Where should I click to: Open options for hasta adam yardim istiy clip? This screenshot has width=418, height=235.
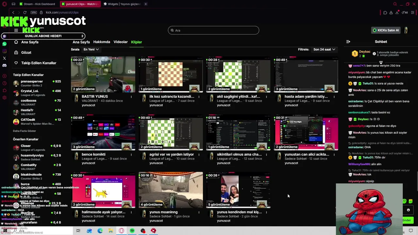click(334, 97)
